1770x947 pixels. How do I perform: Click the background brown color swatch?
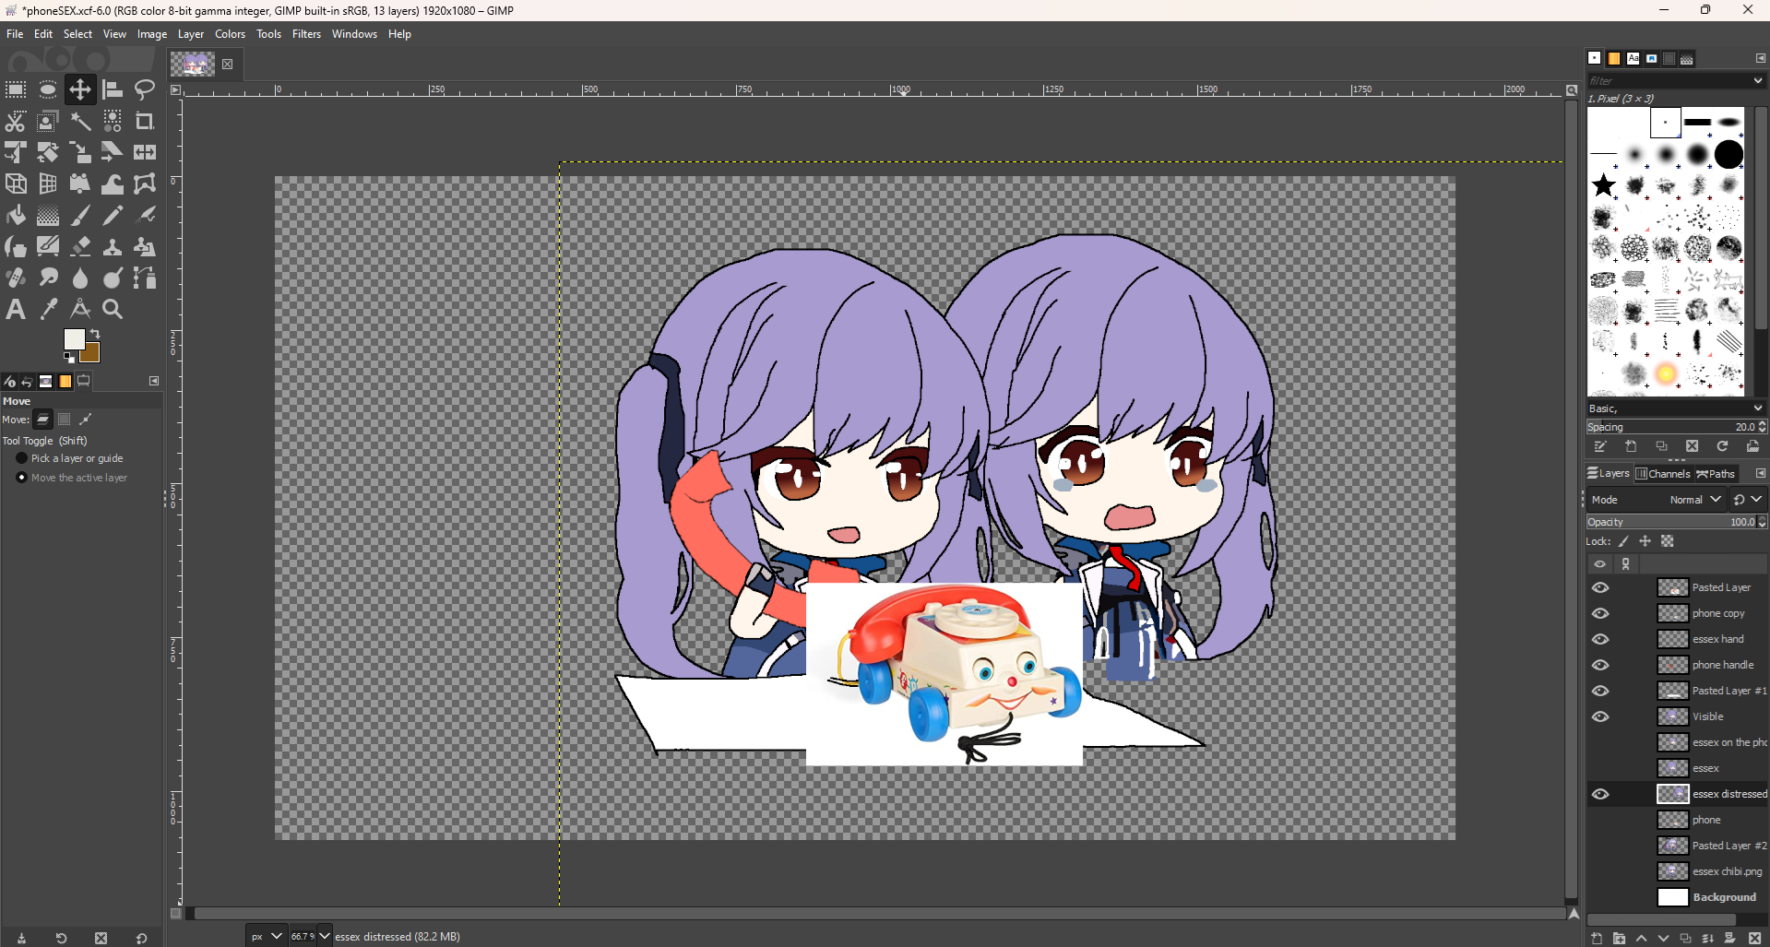pos(91,354)
